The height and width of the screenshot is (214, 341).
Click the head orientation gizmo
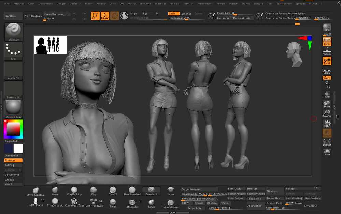(x=294, y=54)
